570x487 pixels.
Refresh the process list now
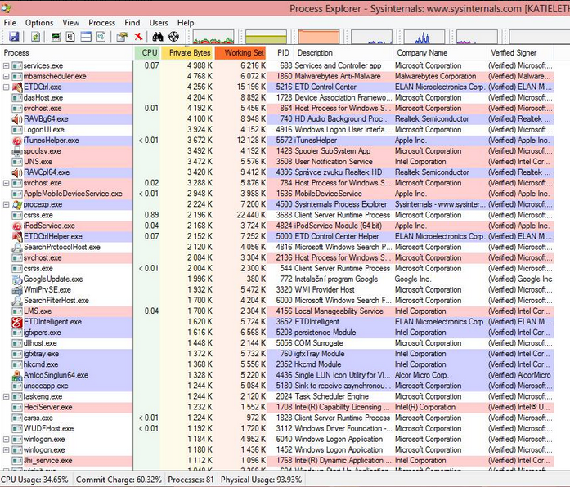tap(35, 37)
